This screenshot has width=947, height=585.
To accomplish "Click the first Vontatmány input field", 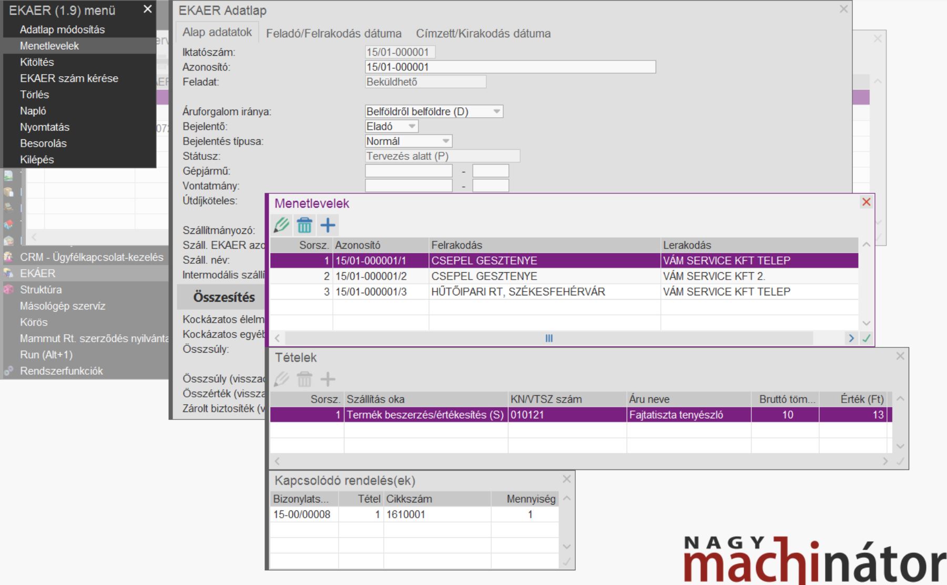I will (409, 186).
